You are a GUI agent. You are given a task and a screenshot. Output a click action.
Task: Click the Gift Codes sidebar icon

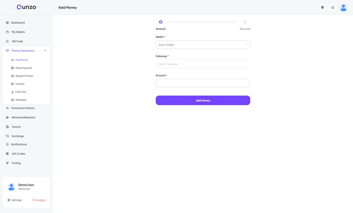click(x=7, y=154)
